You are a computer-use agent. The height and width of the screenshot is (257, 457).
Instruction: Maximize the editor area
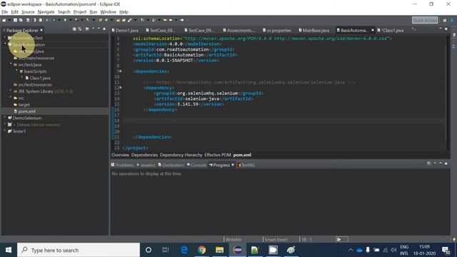[x=446, y=29]
